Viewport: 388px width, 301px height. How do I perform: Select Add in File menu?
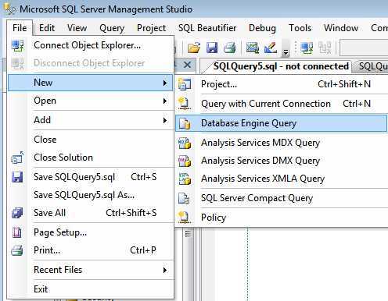(x=90, y=120)
